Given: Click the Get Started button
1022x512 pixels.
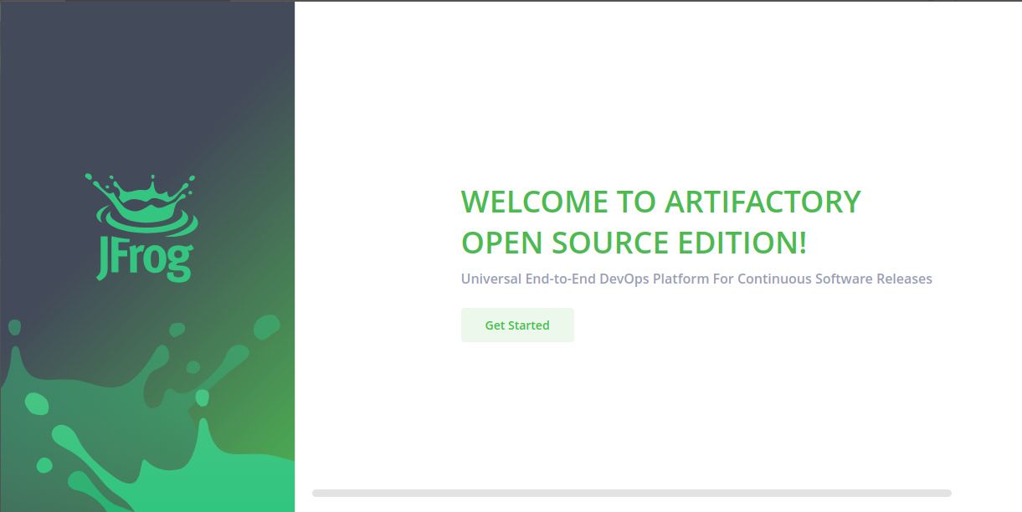Looking at the screenshot, I should (x=517, y=325).
